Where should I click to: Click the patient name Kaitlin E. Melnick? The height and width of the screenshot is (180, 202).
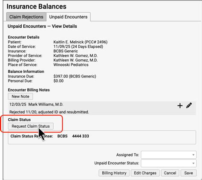(81, 42)
